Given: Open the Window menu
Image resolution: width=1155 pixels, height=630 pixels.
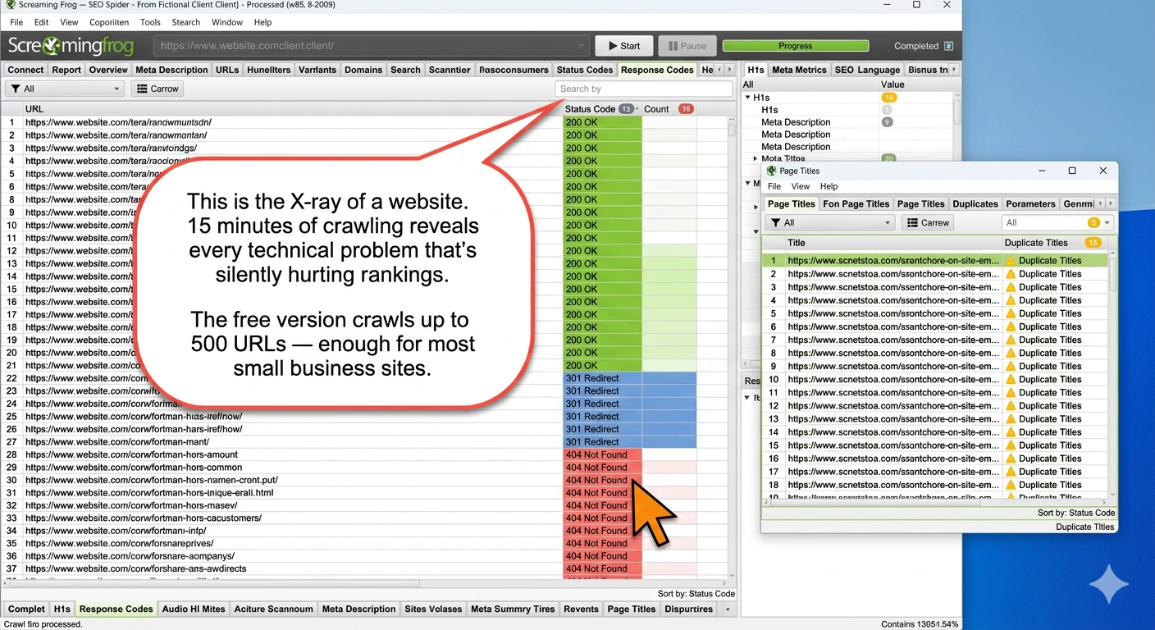Looking at the screenshot, I should pos(227,22).
